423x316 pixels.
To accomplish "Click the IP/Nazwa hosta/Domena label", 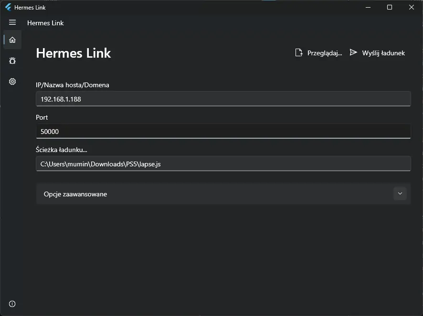I will [x=73, y=85].
